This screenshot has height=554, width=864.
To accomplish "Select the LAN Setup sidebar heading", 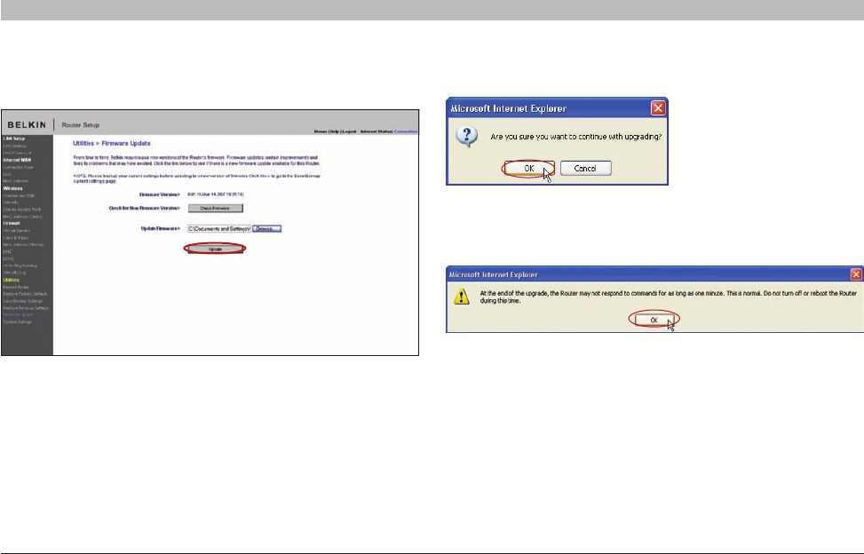I will coord(14,138).
